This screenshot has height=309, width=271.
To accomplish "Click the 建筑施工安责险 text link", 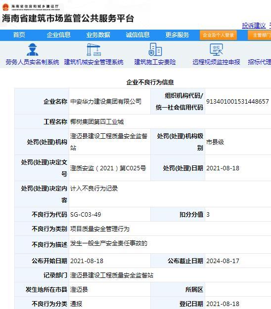I will [155, 62].
